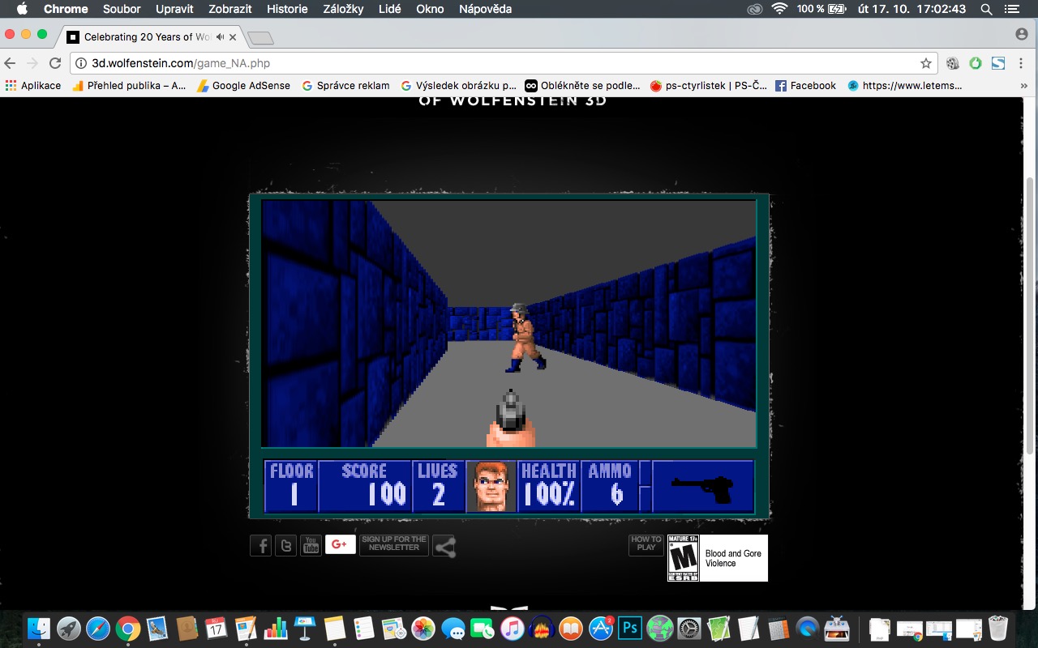Click the Google+ button below the game

[x=340, y=544]
